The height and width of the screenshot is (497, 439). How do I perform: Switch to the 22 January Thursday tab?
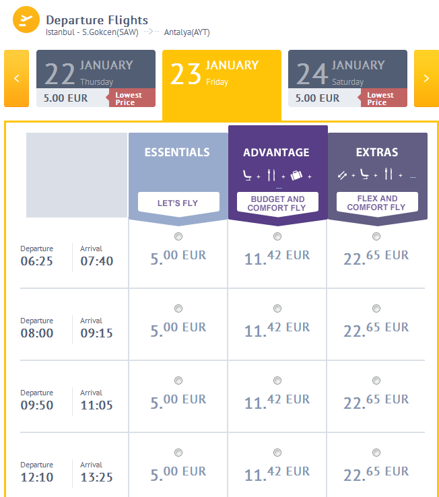coord(96,78)
